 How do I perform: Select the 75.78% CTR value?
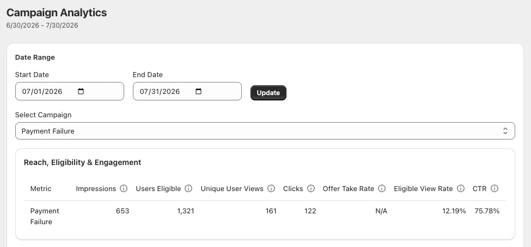487,211
